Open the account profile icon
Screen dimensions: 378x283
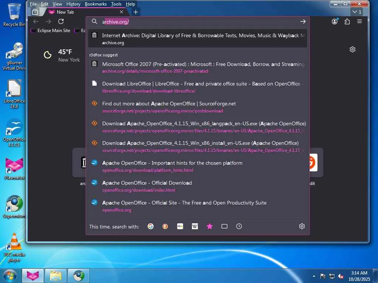click(334, 21)
